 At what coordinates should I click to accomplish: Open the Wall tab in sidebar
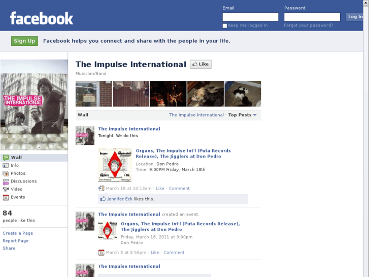point(34,158)
